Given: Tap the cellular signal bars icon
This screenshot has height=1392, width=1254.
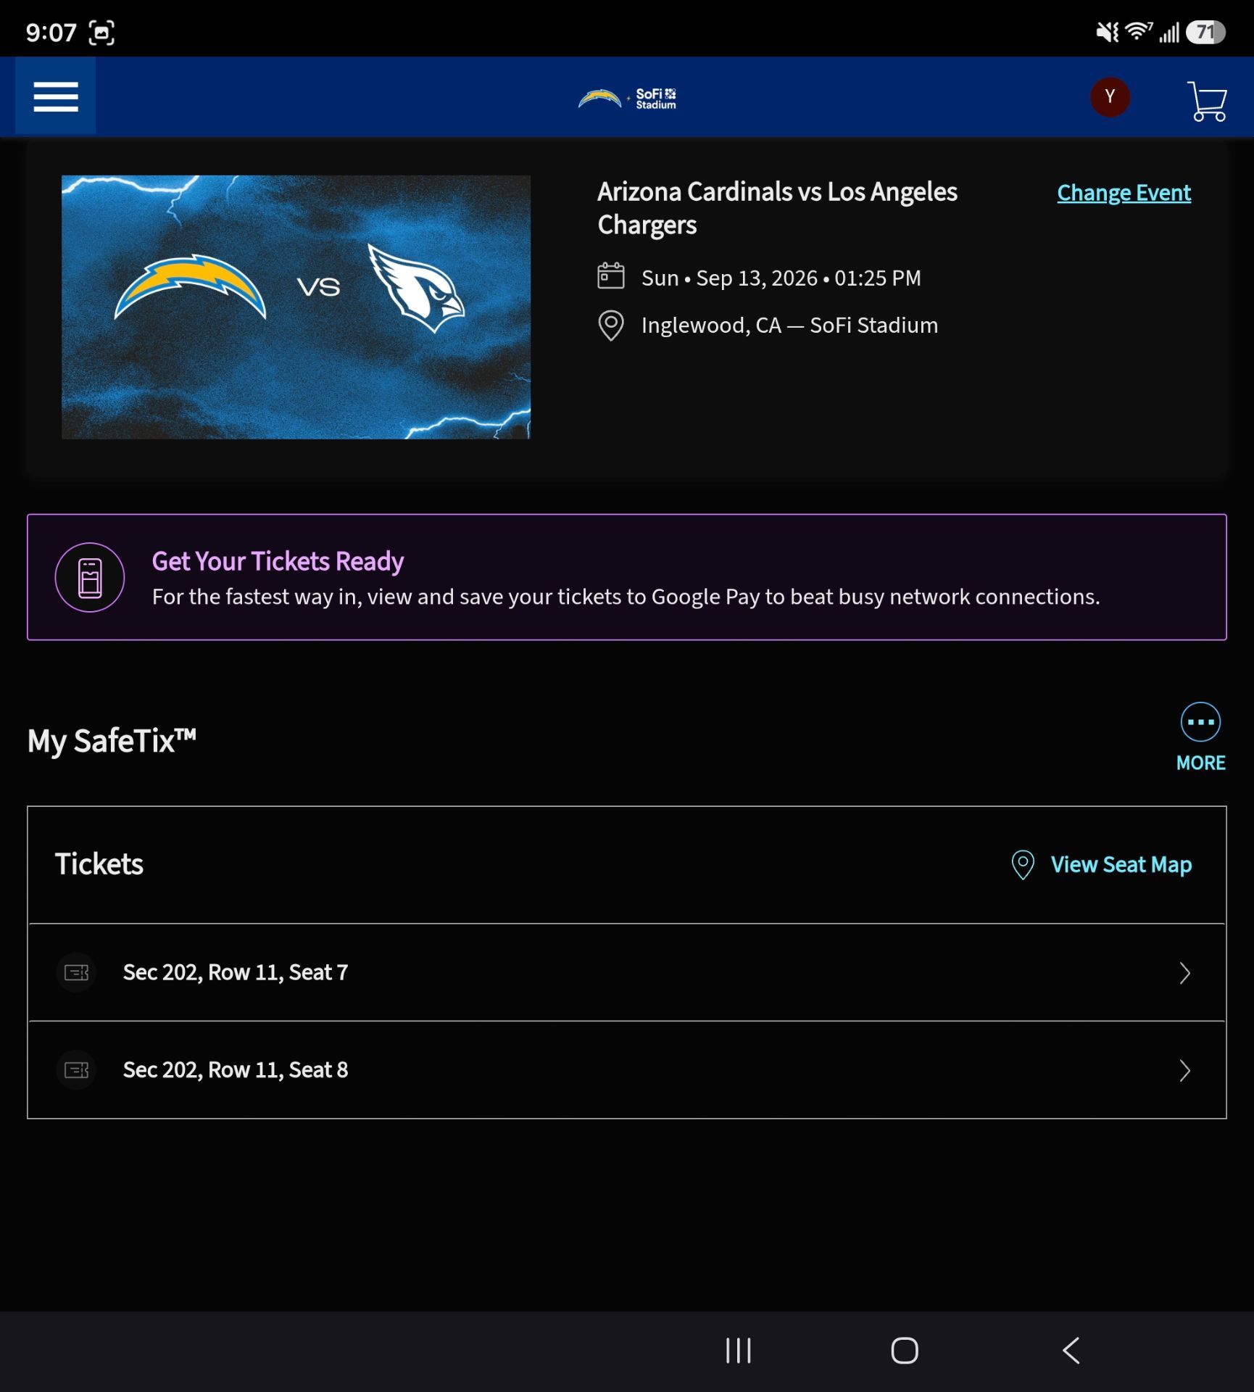Looking at the screenshot, I should pos(1169,33).
